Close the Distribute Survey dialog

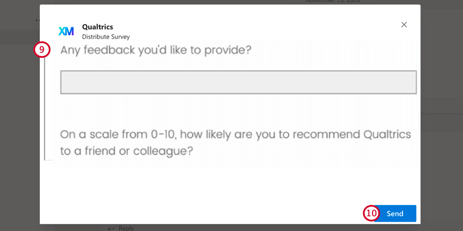[404, 25]
